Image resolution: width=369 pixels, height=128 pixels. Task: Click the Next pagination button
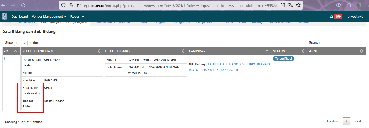point(358,121)
